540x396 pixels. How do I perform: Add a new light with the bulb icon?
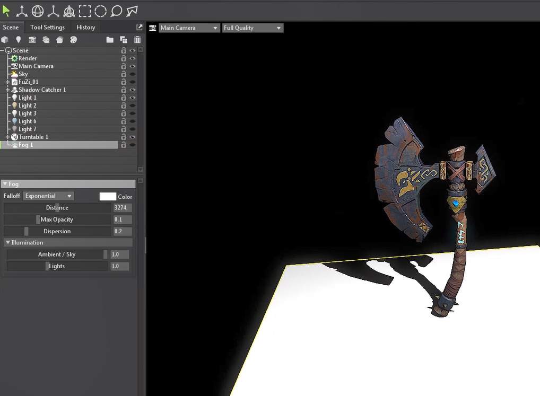click(19, 40)
